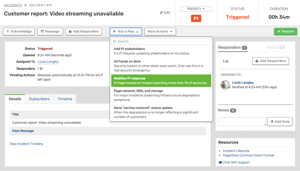Viewport: 300px width, 171px height.
Task: Click the Reassign button
Action: click(50, 31)
